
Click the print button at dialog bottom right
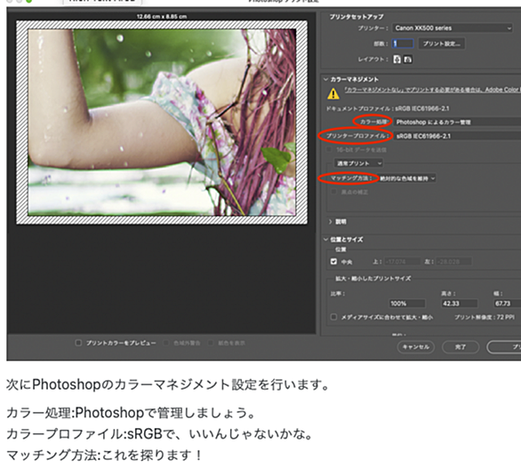point(504,347)
